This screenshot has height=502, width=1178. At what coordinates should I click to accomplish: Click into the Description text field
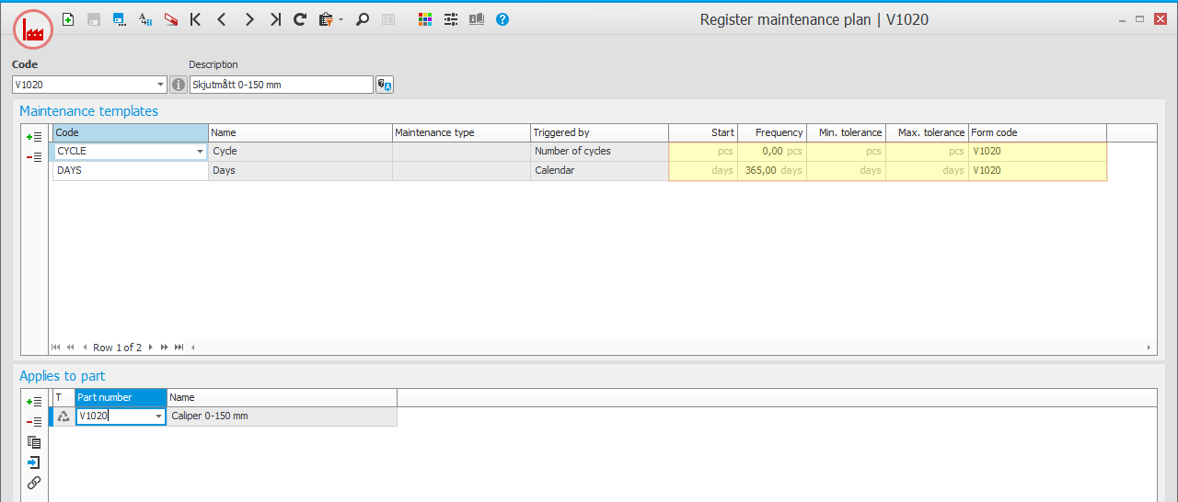pyautogui.click(x=281, y=85)
